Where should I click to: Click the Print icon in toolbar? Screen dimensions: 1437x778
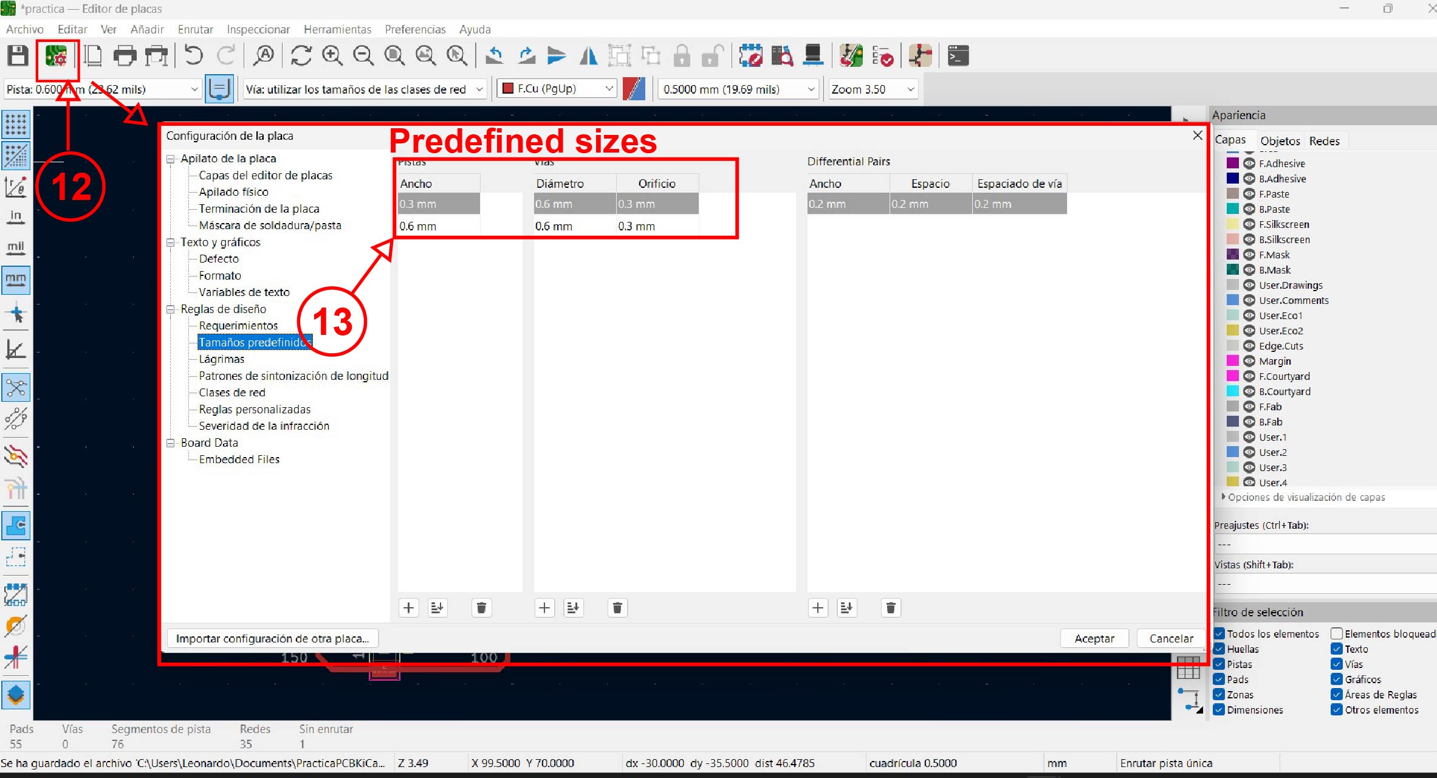point(125,56)
